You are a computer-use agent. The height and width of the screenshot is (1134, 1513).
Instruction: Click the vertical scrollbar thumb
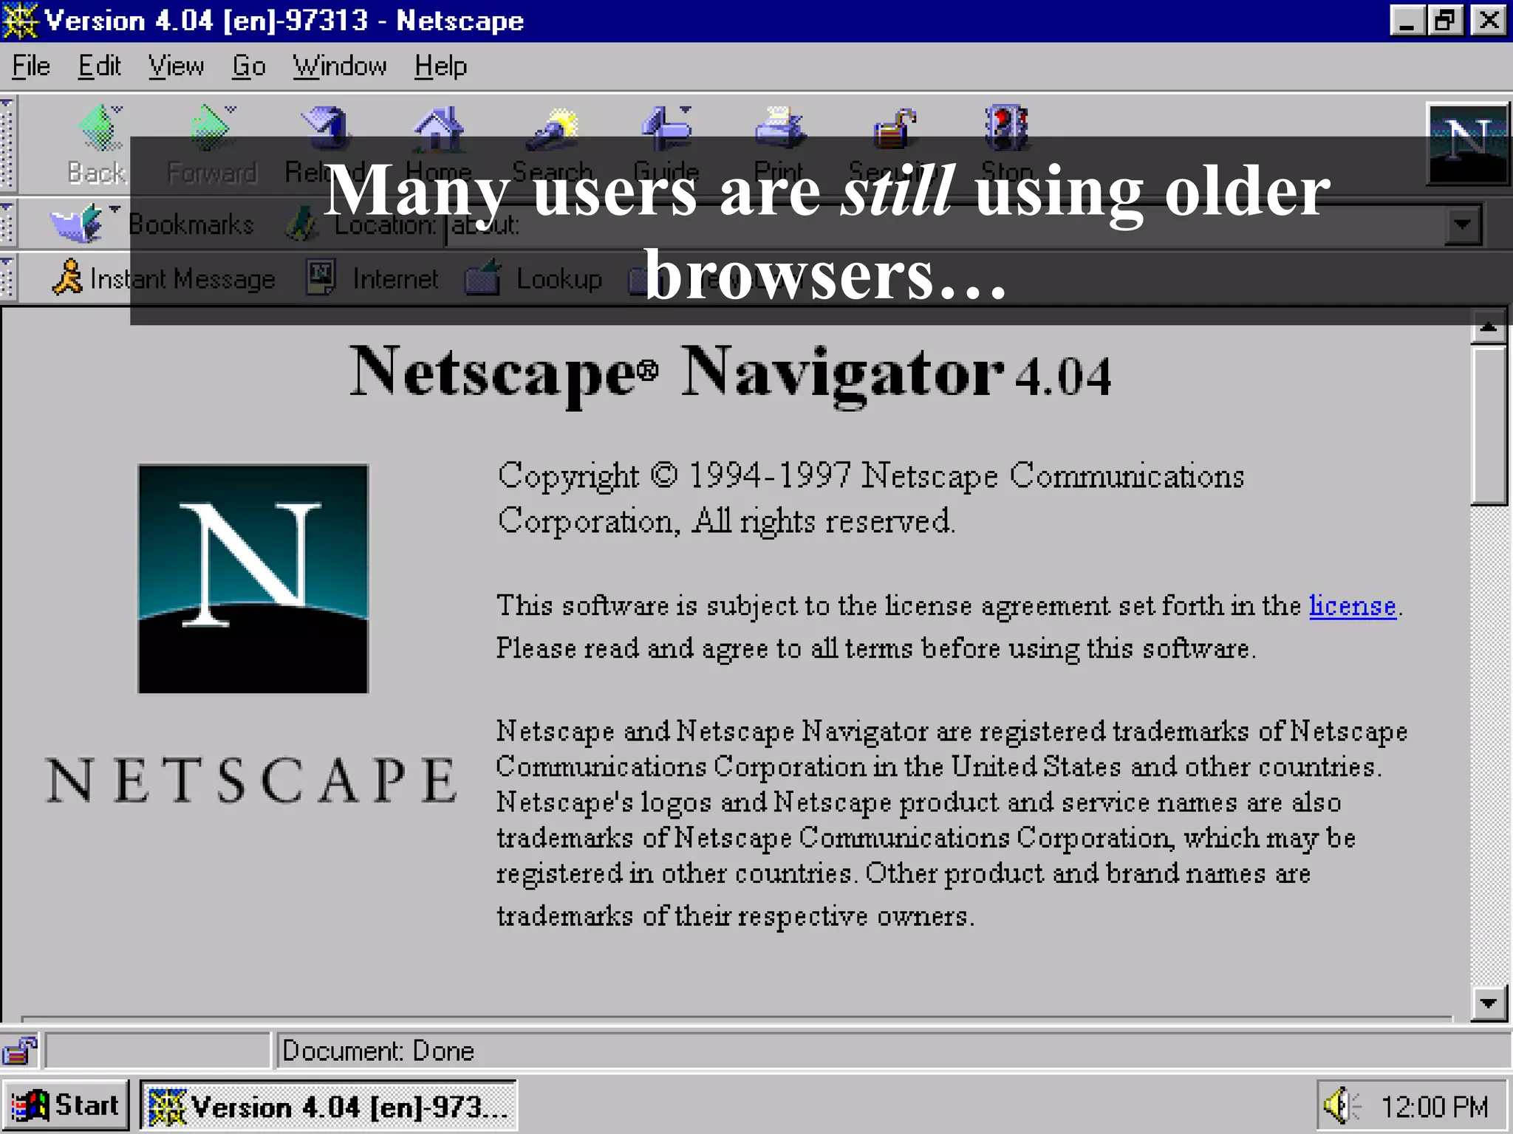[x=1488, y=425]
